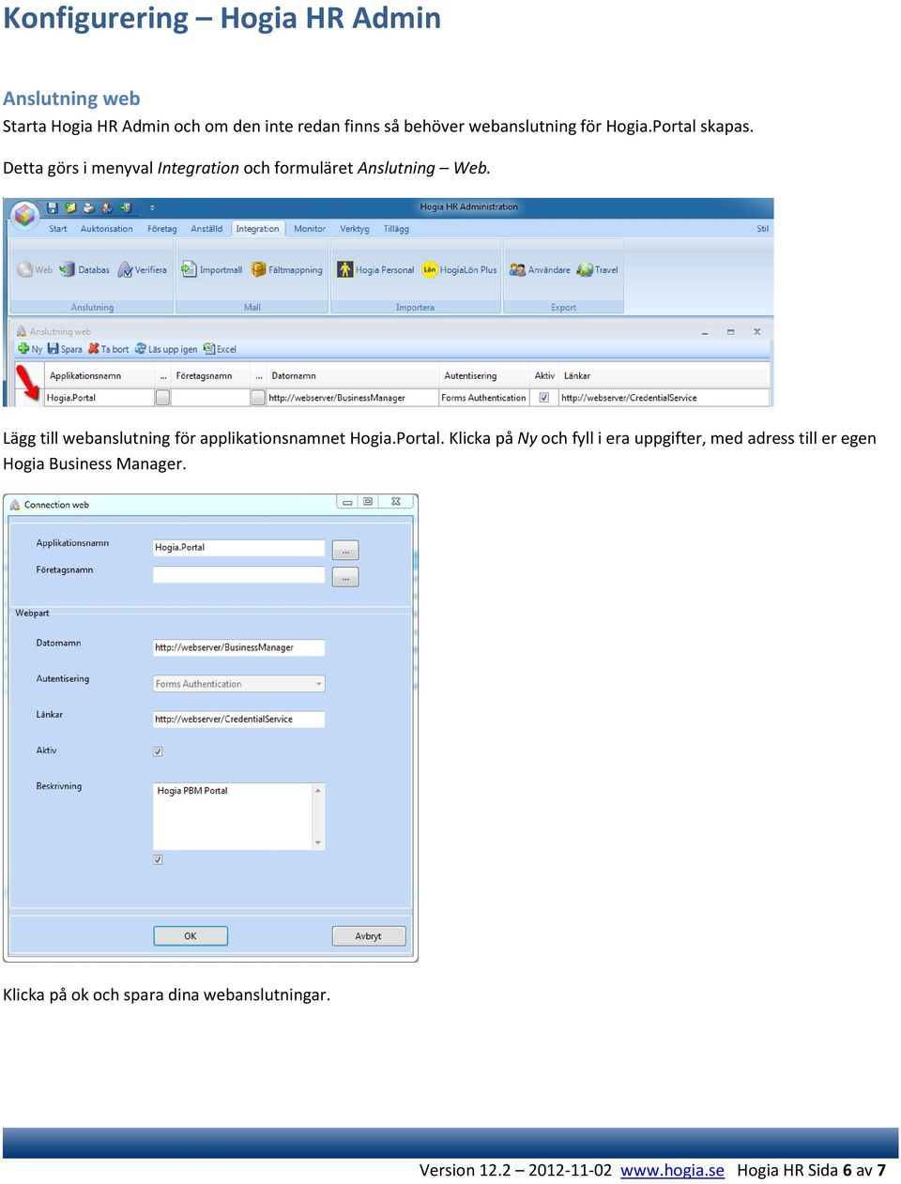
Task: Add a new connection with Ny
Action: pyautogui.click(x=30, y=349)
